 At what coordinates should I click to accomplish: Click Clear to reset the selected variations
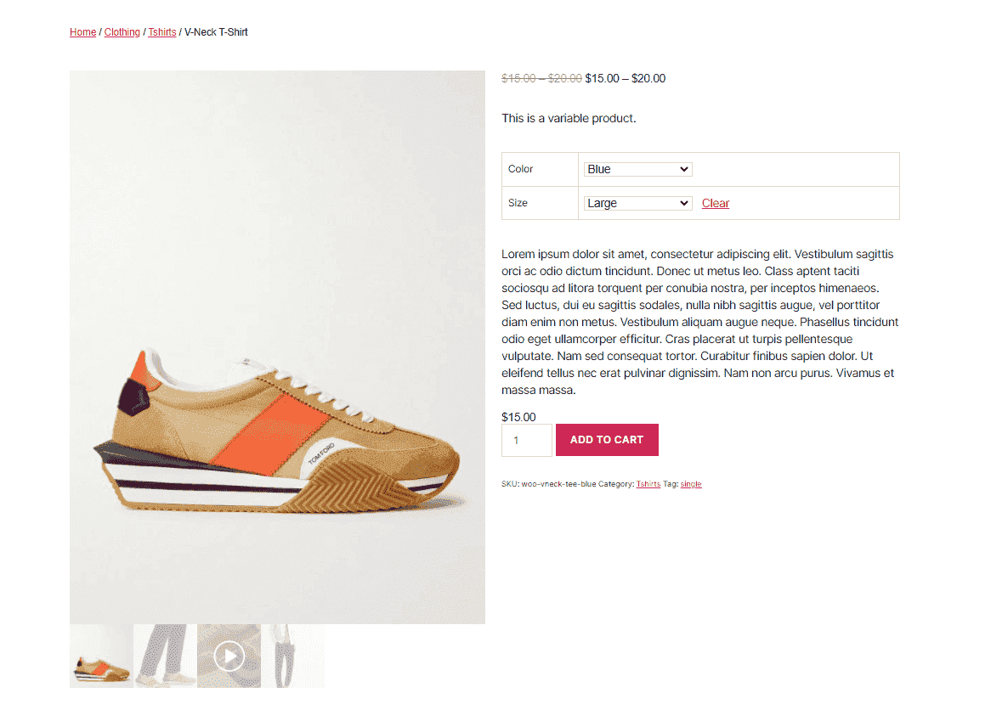(715, 203)
